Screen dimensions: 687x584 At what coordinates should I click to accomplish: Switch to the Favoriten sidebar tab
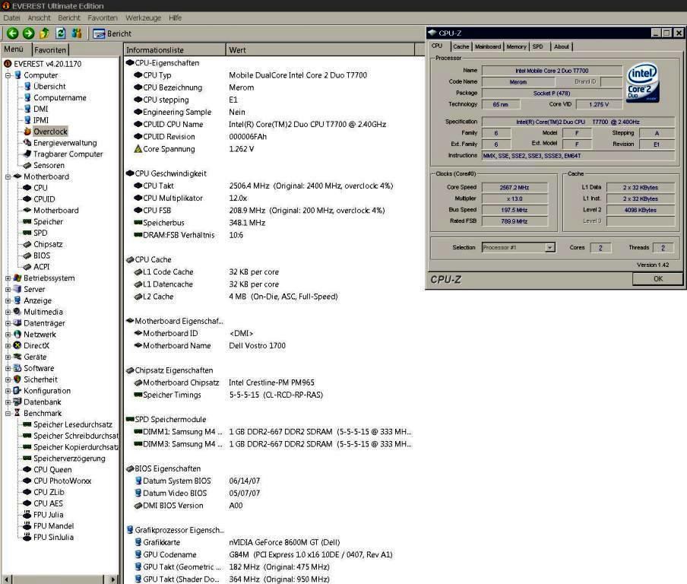tap(50, 50)
